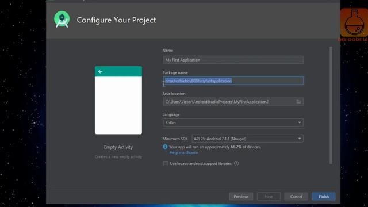This screenshot has width=368, height=207.
Task: Cancel the project wizard
Action: click(x=296, y=197)
